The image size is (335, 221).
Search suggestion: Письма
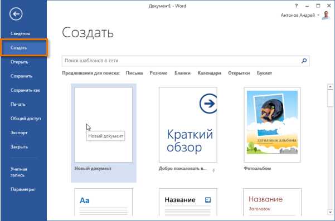point(134,73)
